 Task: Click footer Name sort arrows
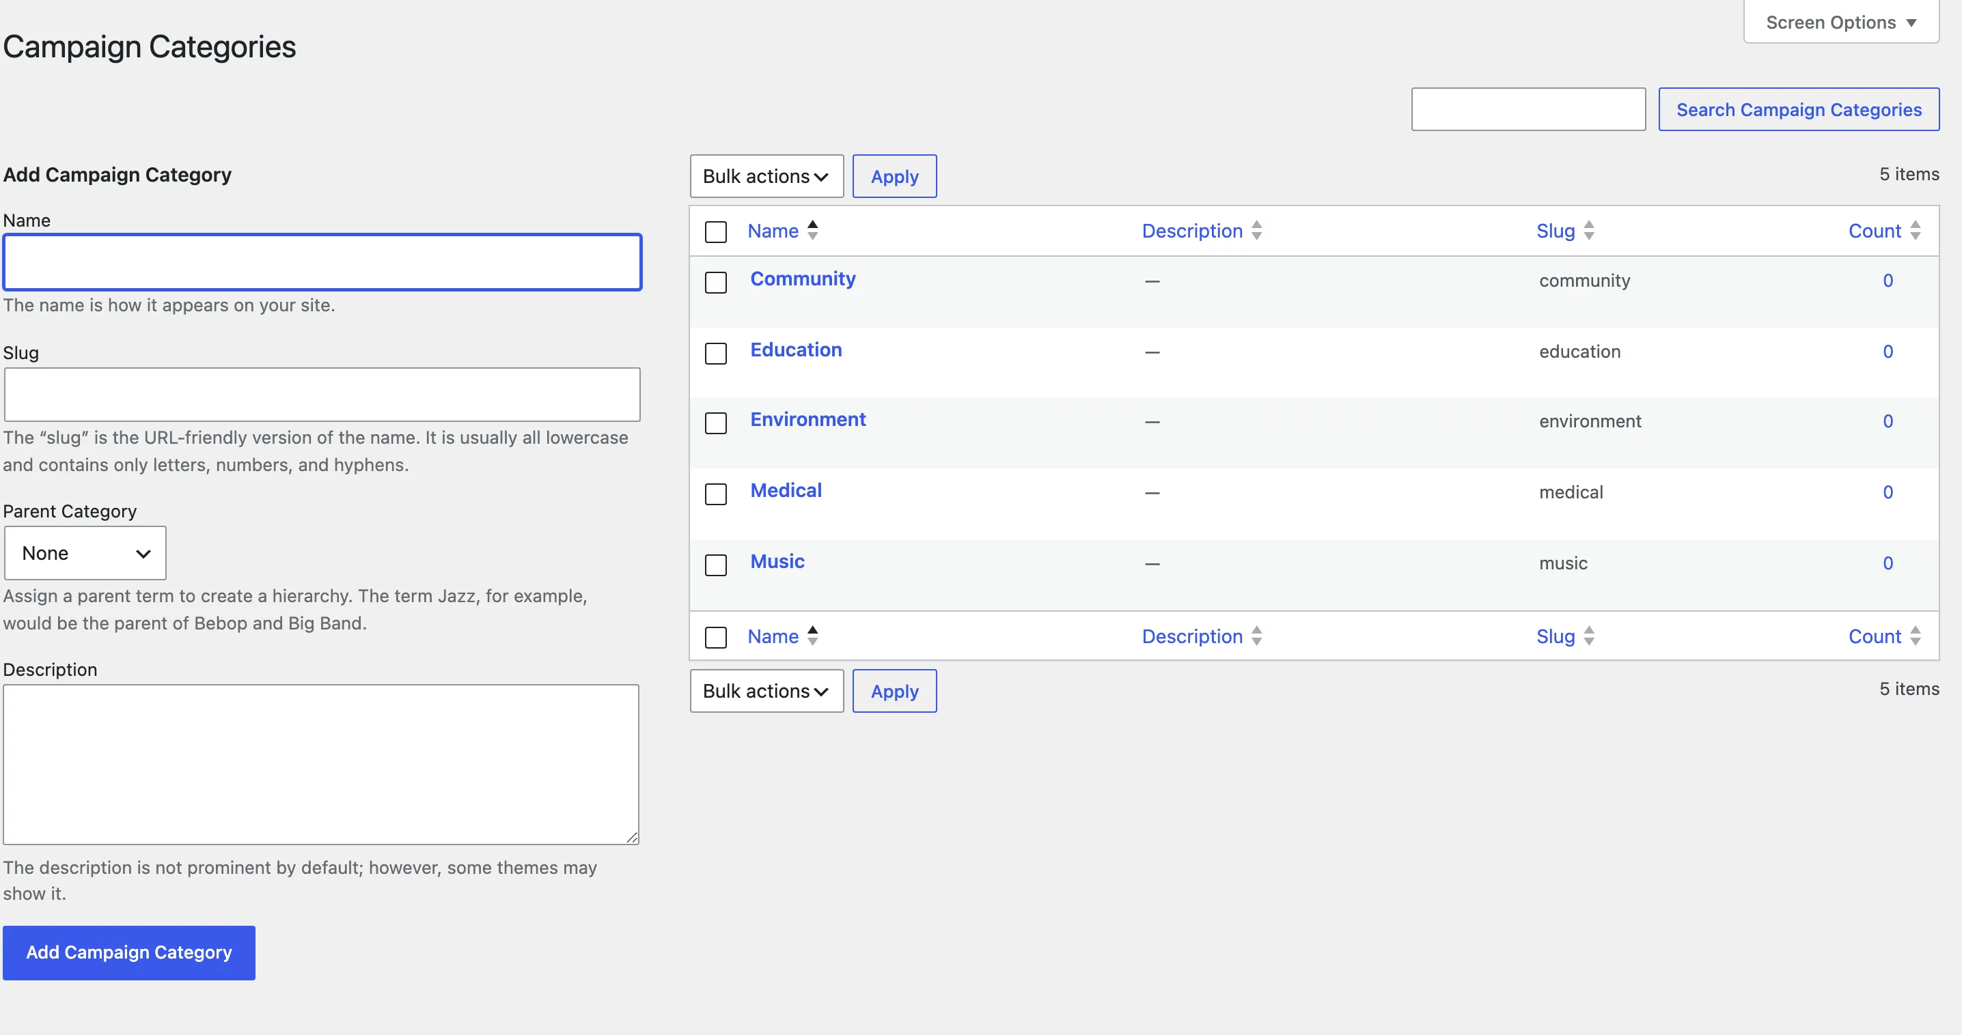813,636
